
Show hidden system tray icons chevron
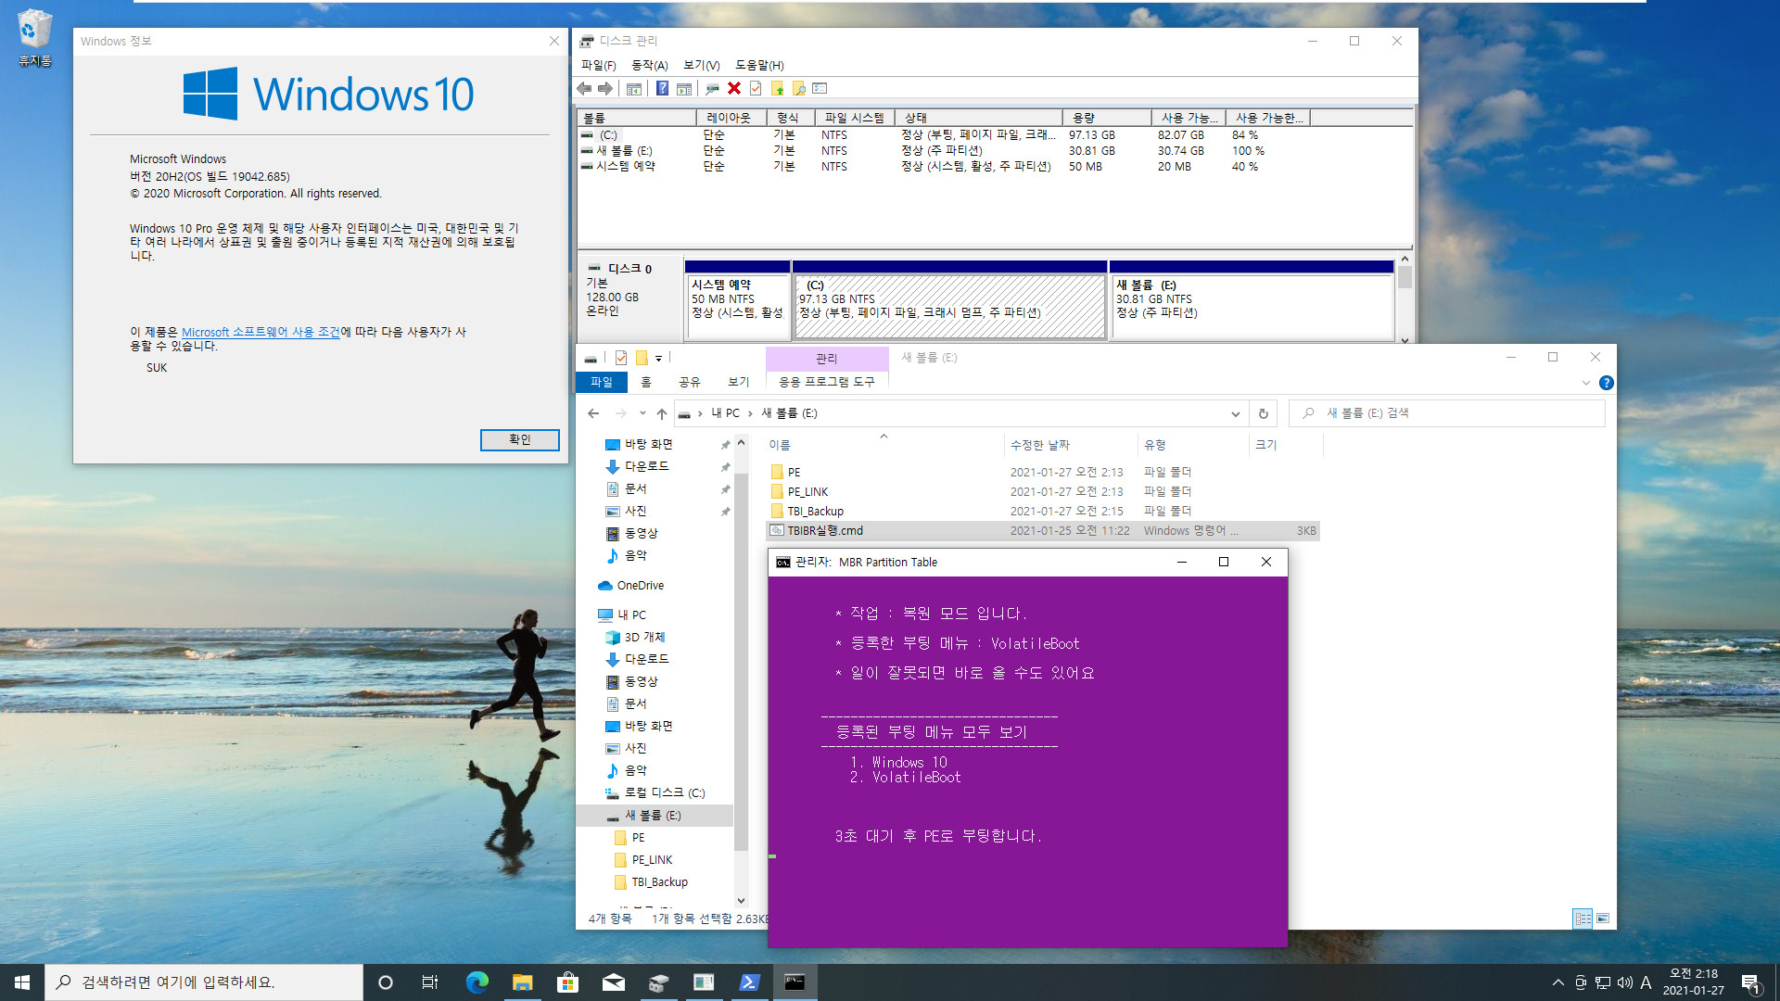1558,982
